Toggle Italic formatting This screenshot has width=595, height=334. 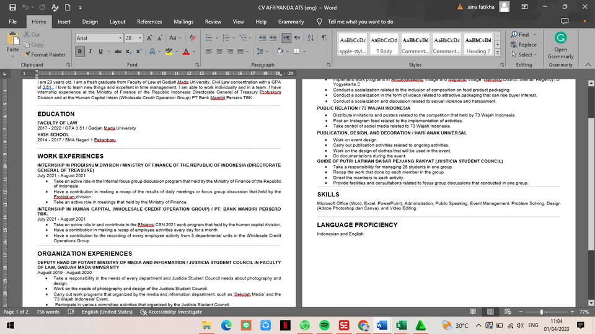click(x=90, y=51)
